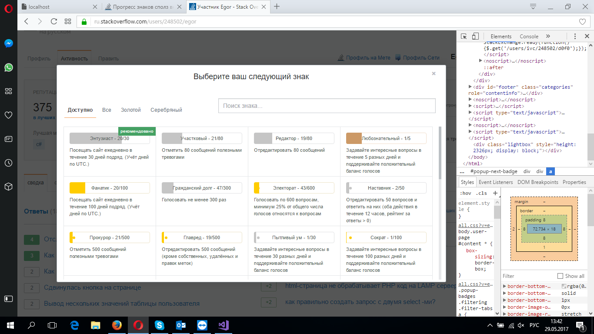594x334 pixels.
Task: Open the Windows Start menu
Action: click(10, 325)
